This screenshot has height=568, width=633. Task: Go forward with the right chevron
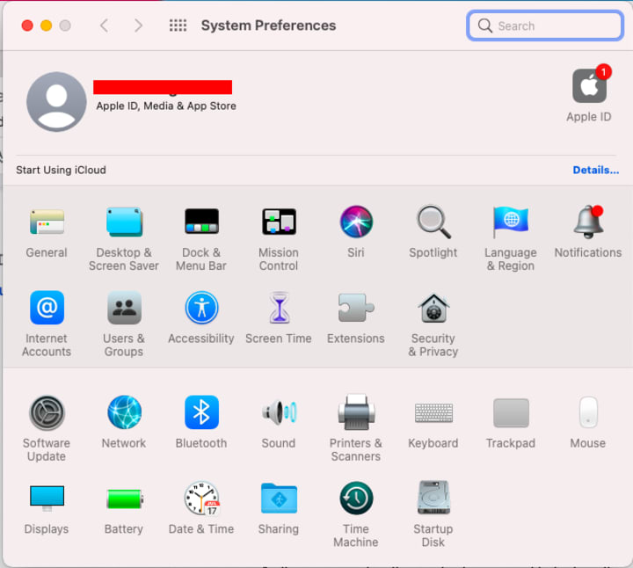[138, 25]
